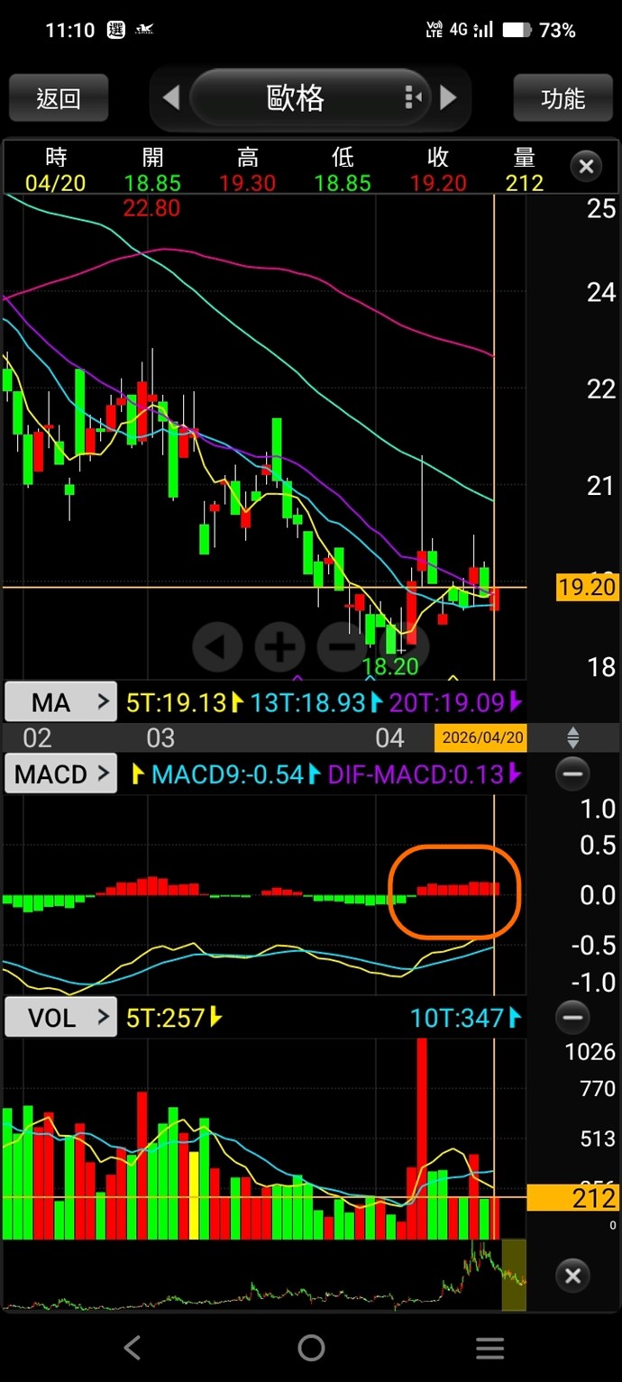Collapse the MACD indicator panel
This screenshot has height=1382, width=622.
(572, 774)
